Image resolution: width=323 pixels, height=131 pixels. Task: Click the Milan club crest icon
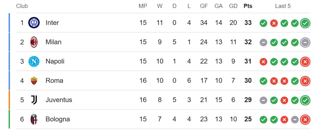(x=34, y=42)
